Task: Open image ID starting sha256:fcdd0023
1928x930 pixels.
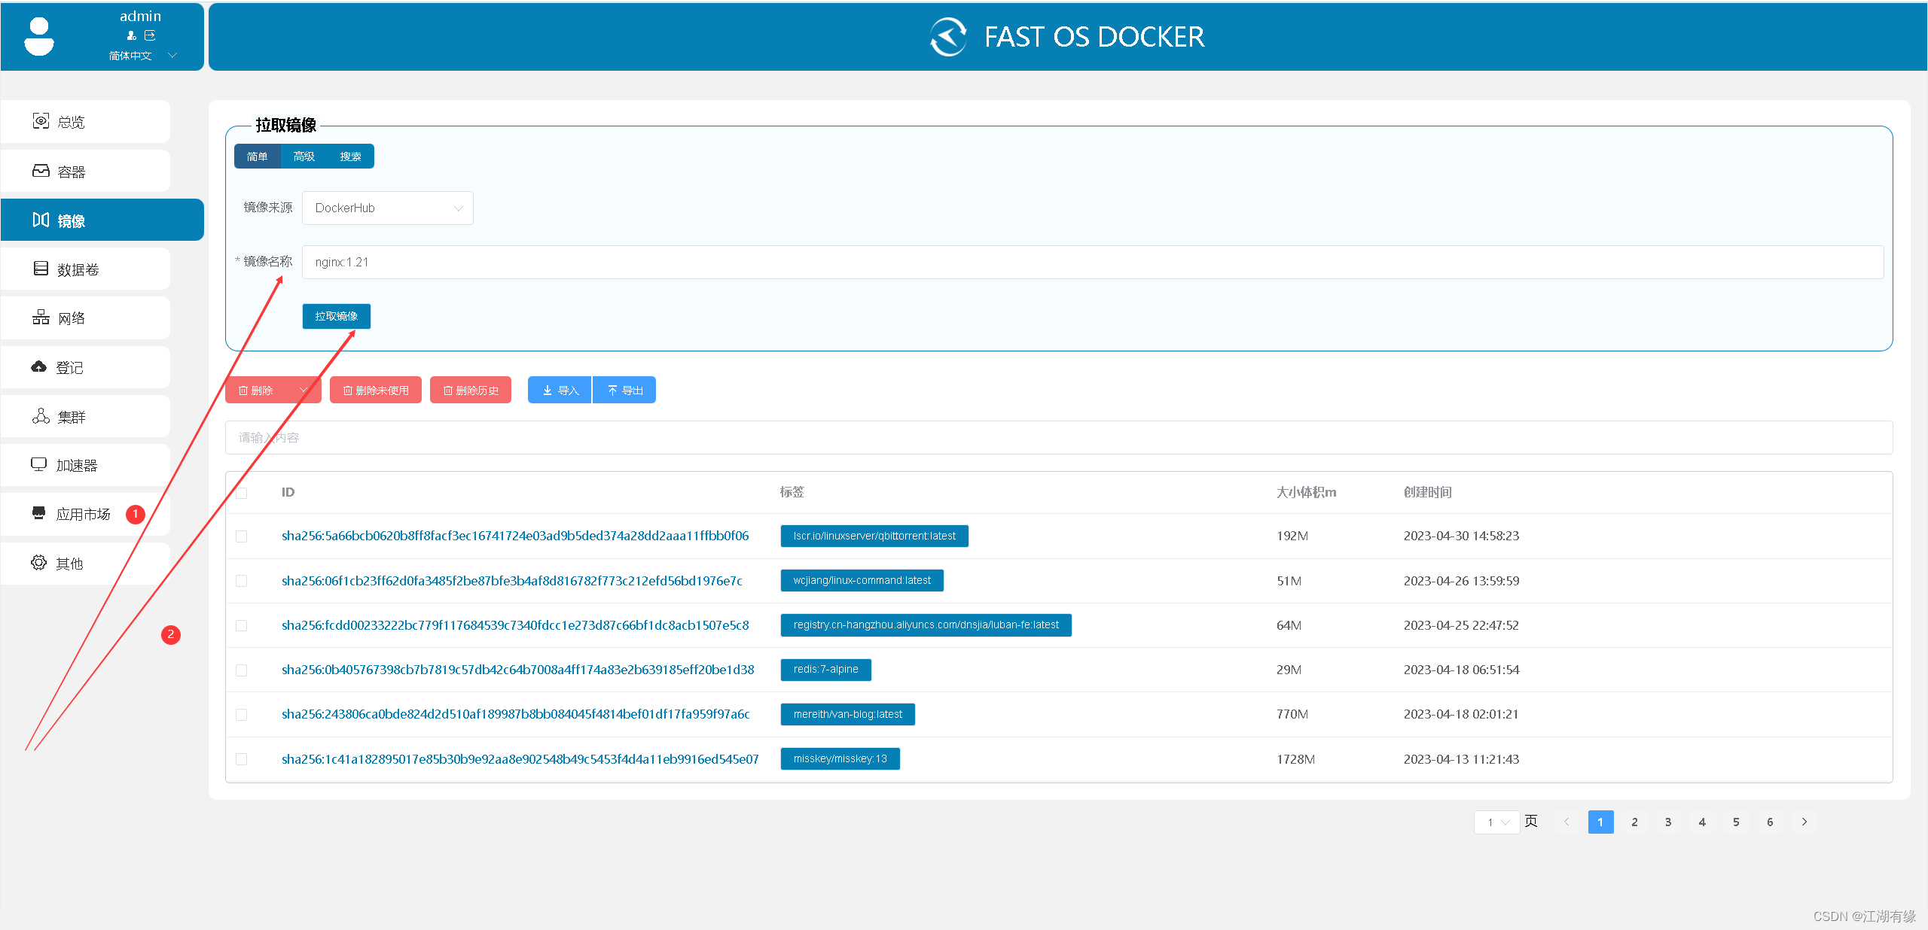Action: pos(515,625)
